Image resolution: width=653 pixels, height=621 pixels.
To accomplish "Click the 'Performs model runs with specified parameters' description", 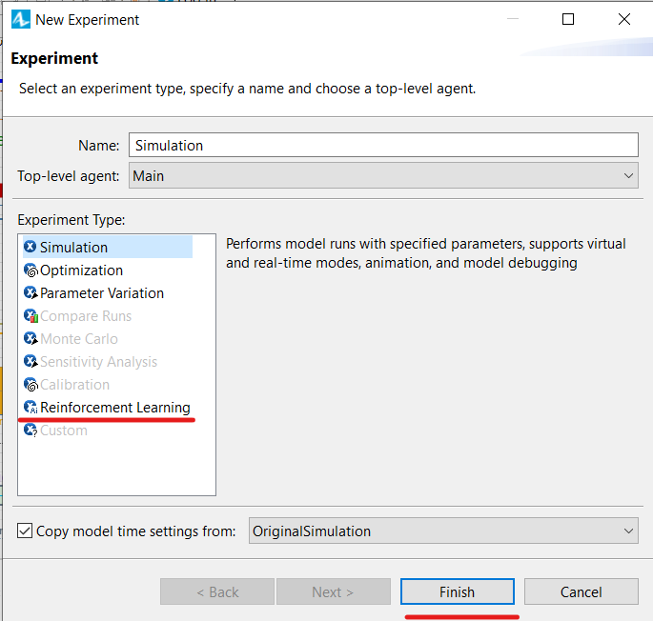I will coord(425,253).
